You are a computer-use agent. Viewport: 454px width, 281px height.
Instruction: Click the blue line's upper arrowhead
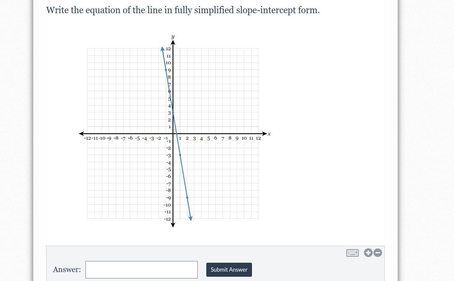(x=162, y=49)
